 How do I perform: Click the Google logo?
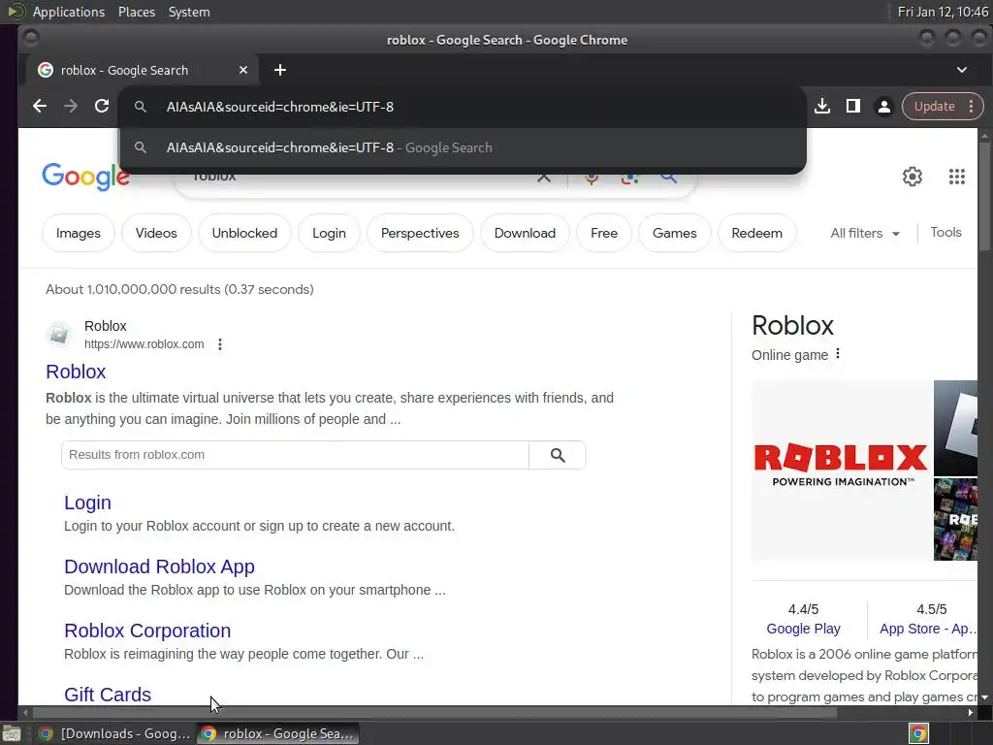click(85, 177)
